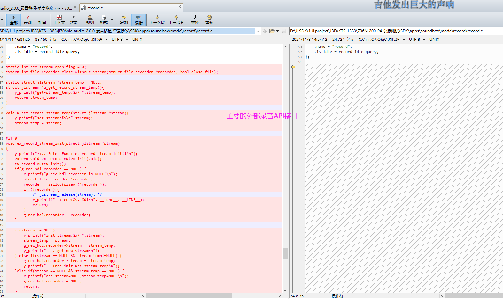This screenshot has width=503, height=299.
Task: Click the left pane horizontal scroll-right arrow
Action: click(x=280, y=296)
